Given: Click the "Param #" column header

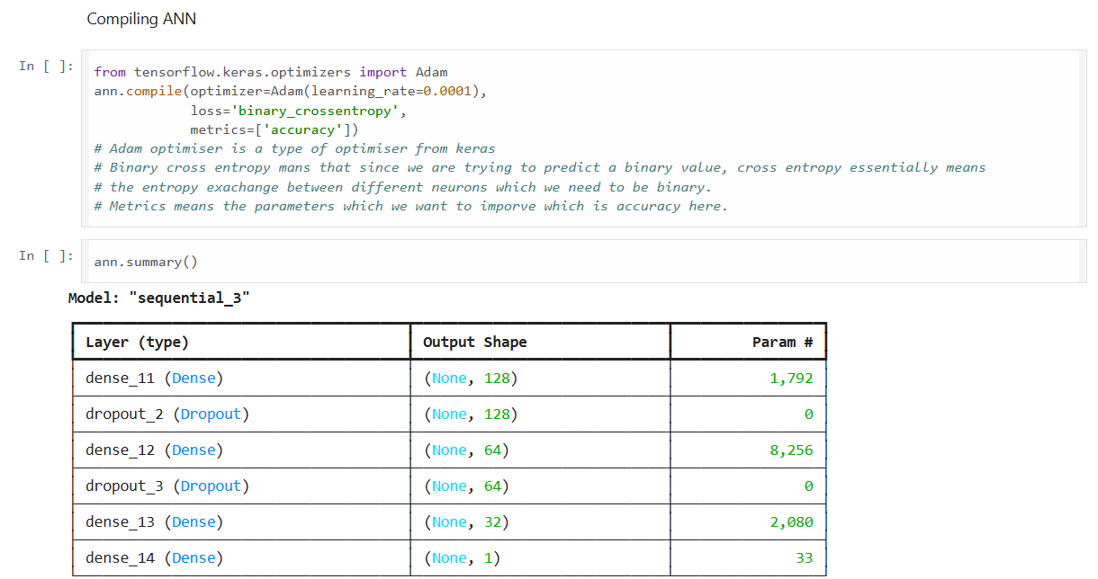Looking at the screenshot, I should point(783,343).
